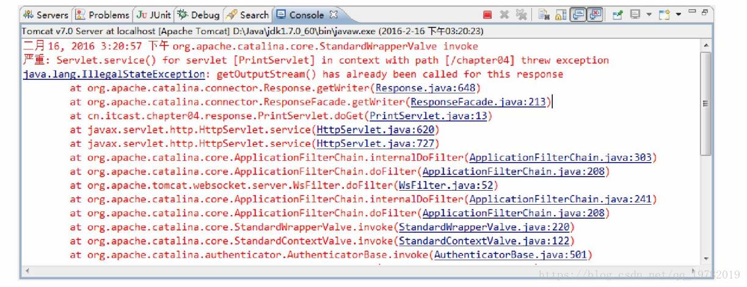The image size is (747, 287).
Task: Open ApplicationFilterChain.java:303 link
Action: [x=560, y=158]
